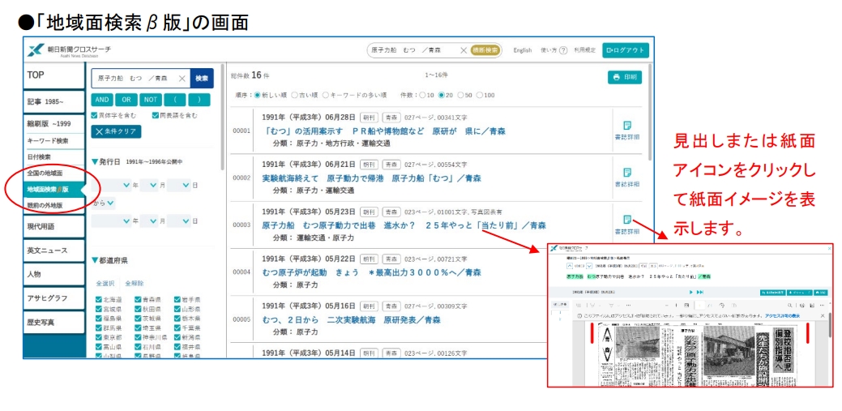842x411 pixels.
Task: Uncheck 岩手県 prefecture checkbox
Action: pyautogui.click(x=177, y=299)
